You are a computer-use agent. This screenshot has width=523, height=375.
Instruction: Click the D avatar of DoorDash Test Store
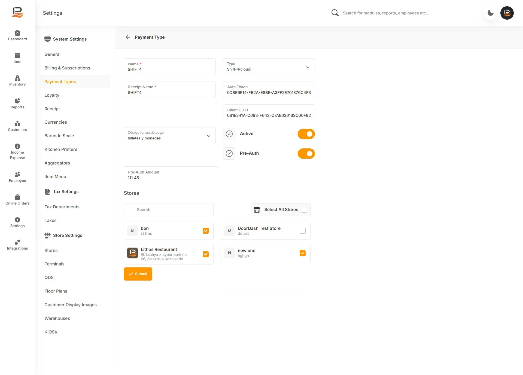tap(229, 230)
